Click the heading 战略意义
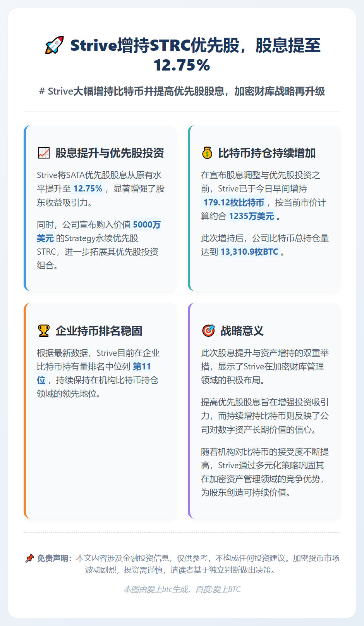This screenshot has height=626, width=364. [242, 331]
